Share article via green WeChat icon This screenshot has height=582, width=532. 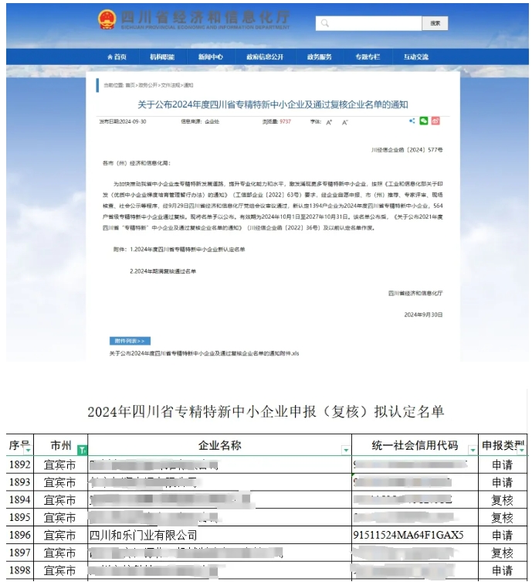click(423, 121)
